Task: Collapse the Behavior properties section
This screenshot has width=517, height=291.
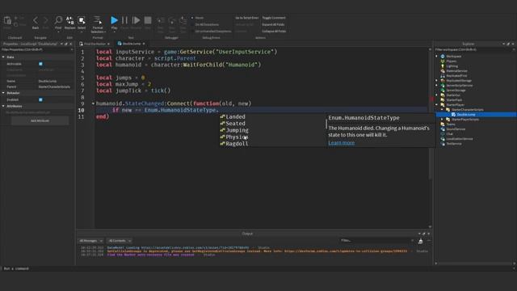Action: tap(3, 93)
